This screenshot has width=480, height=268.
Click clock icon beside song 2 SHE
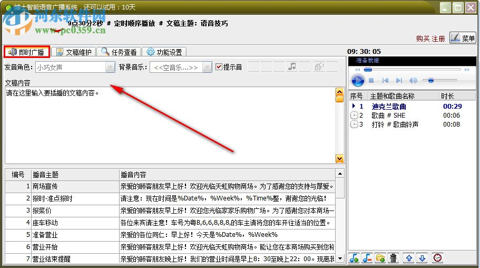click(354, 116)
